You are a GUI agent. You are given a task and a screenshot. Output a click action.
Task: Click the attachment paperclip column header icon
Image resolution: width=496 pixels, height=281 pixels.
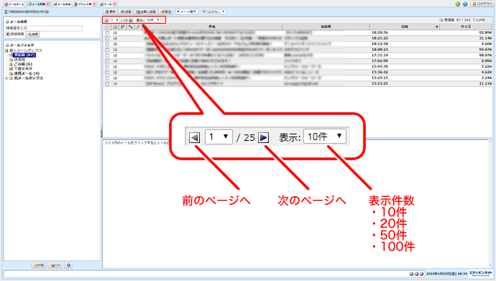(x=138, y=27)
